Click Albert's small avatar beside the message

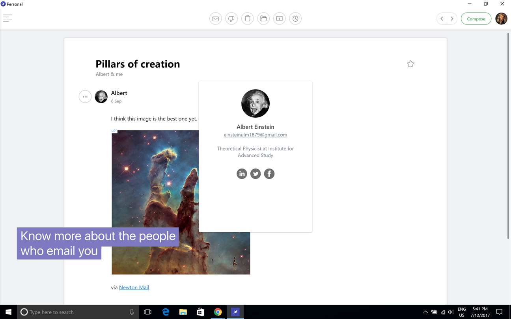click(101, 96)
